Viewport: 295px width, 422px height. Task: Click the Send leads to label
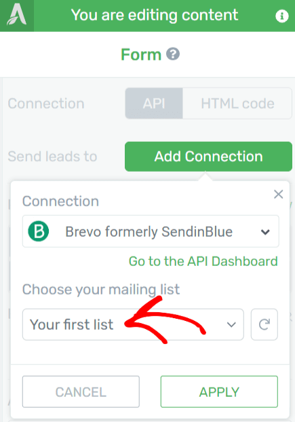click(x=52, y=156)
